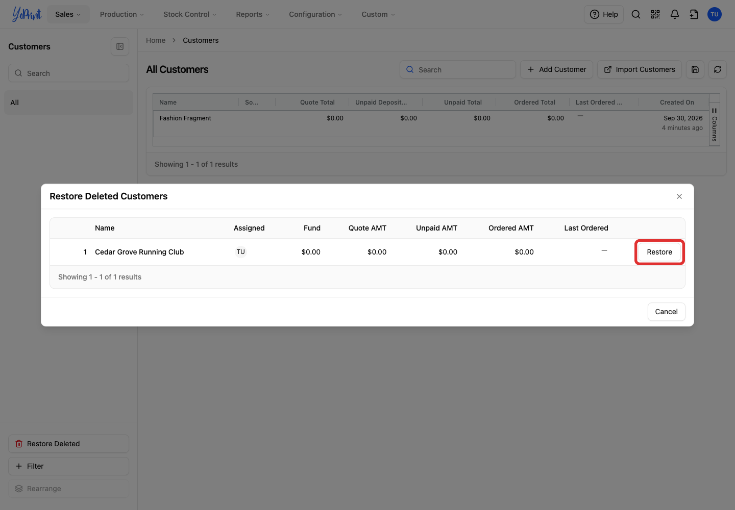Expand the Production dropdown menu
The height and width of the screenshot is (510, 735).
[x=122, y=14]
